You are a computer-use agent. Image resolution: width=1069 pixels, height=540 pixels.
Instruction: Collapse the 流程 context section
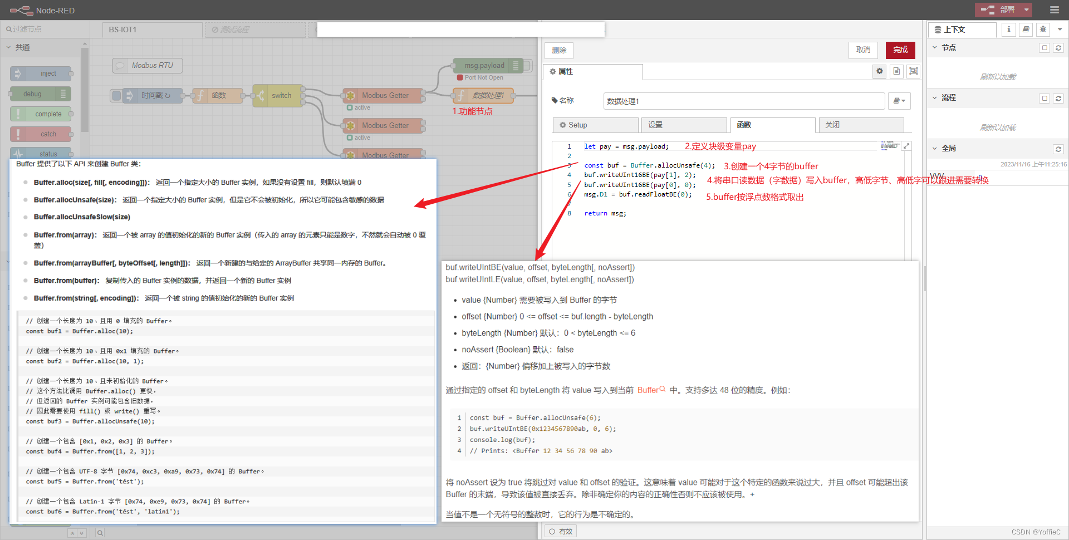pos(935,97)
